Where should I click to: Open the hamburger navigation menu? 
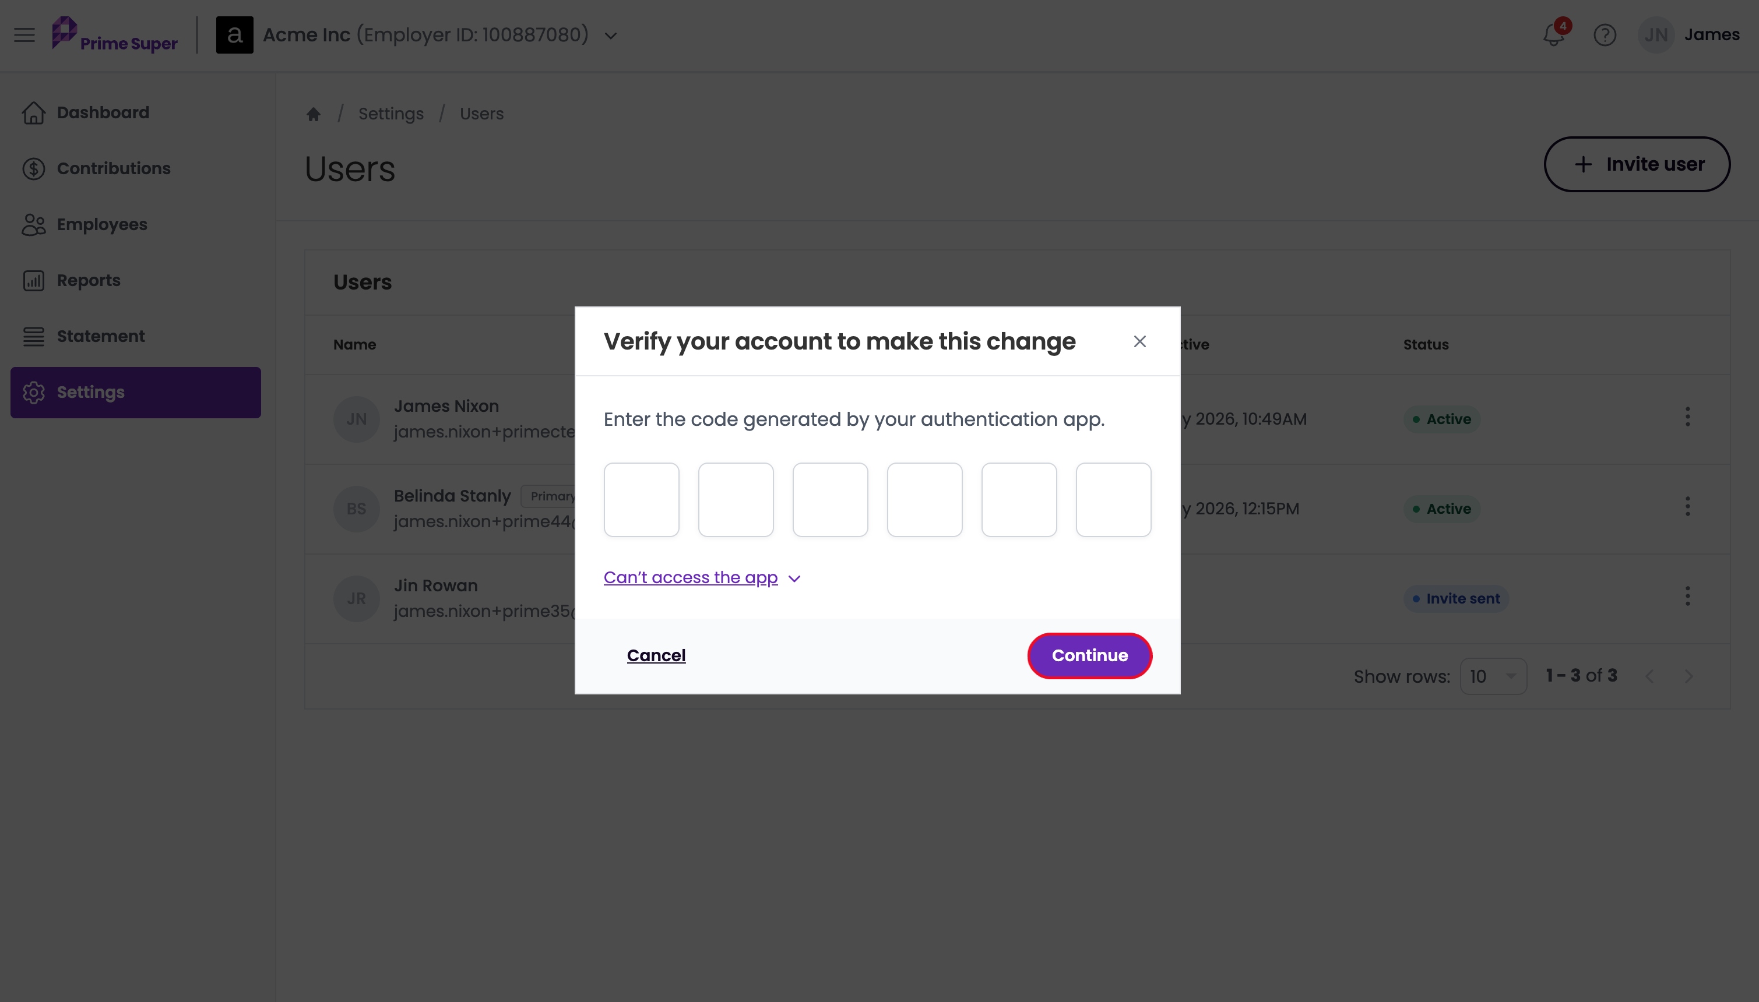[24, 34]
